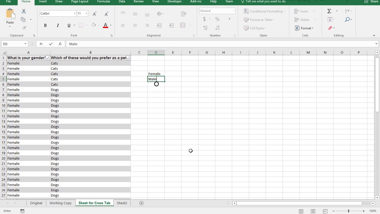Screen dimensions: 380x214
Task: Open the Insert ribbon tab
Action: (x=43, y=1)
